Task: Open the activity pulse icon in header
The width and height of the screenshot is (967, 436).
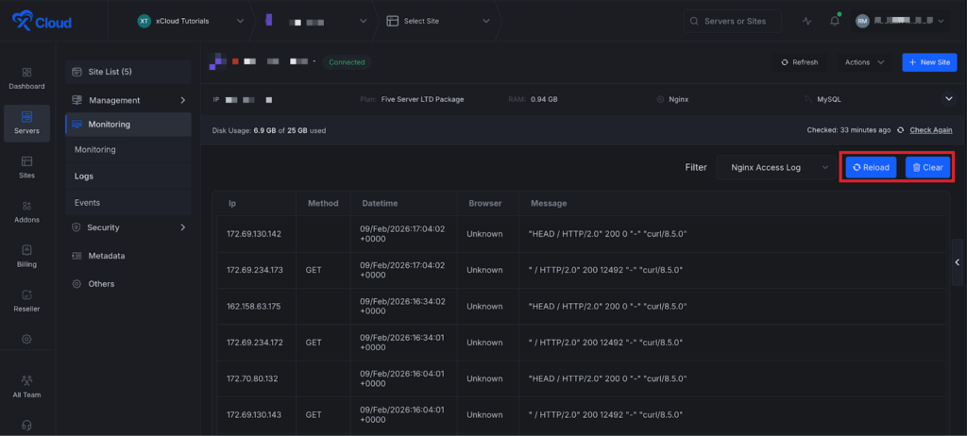Action: click(x=806, y=21)
